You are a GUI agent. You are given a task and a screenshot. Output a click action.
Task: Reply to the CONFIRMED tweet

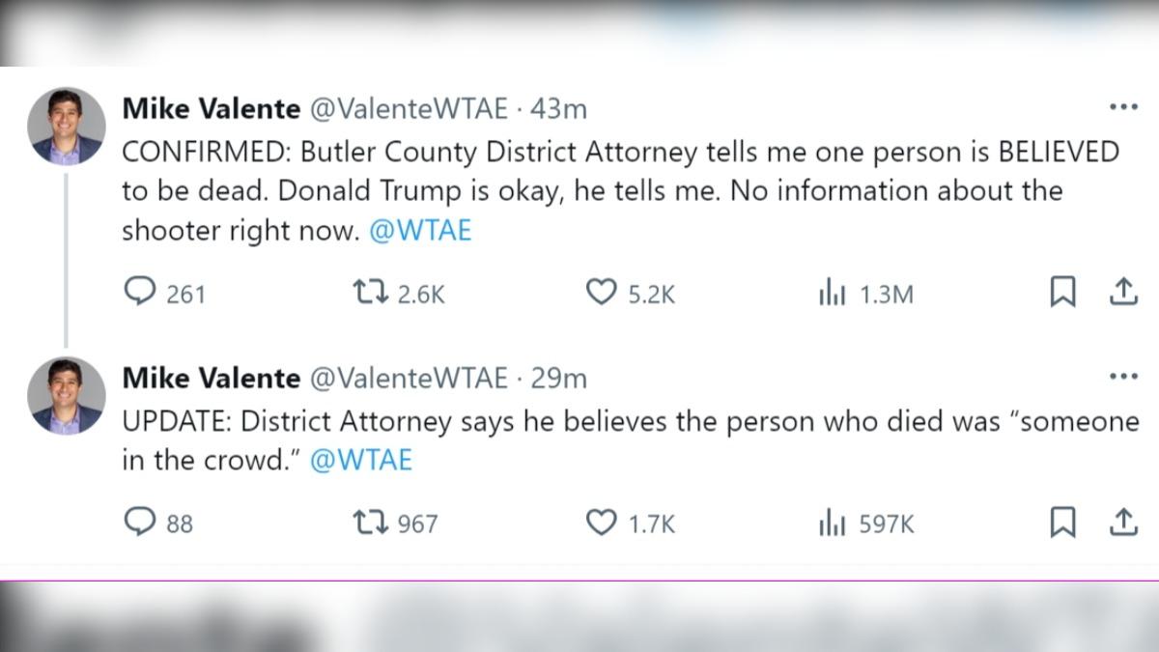[x=141, y=293]
